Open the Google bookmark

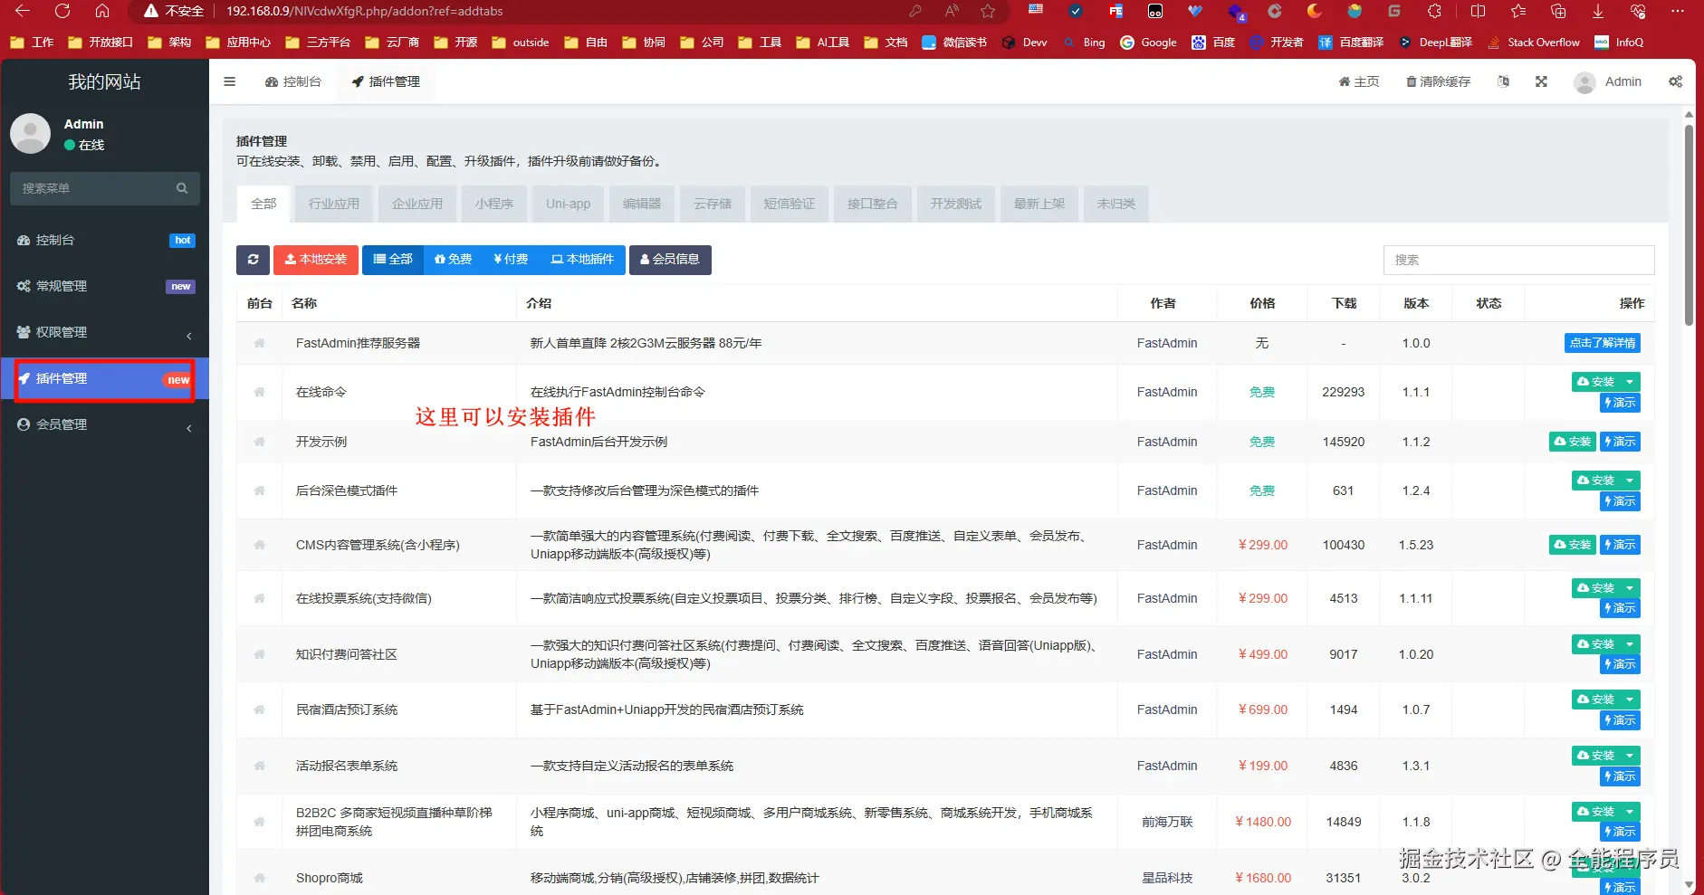point(1148,43)
